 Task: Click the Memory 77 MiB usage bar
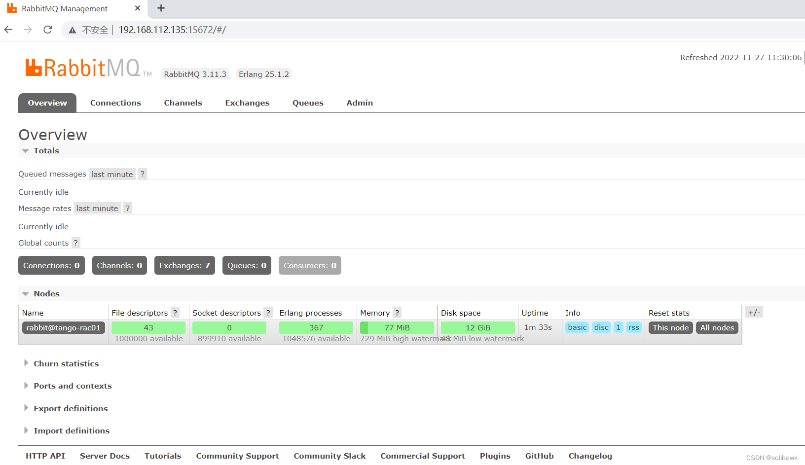[397, 327]
